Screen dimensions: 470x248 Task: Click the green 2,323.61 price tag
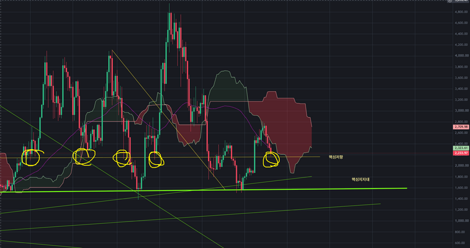point(461,148)
